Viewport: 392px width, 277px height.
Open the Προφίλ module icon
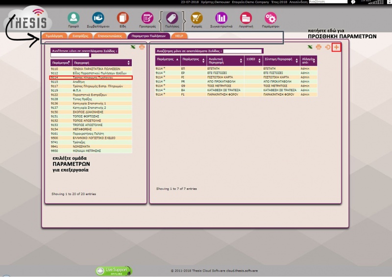click(73, 19)
